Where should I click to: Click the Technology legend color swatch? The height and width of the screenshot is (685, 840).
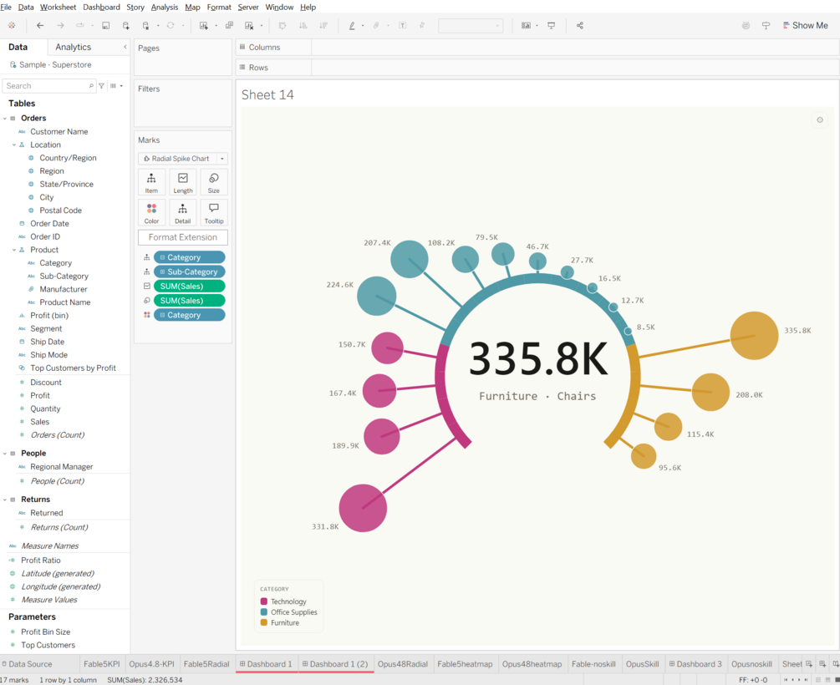pos(263,601)
